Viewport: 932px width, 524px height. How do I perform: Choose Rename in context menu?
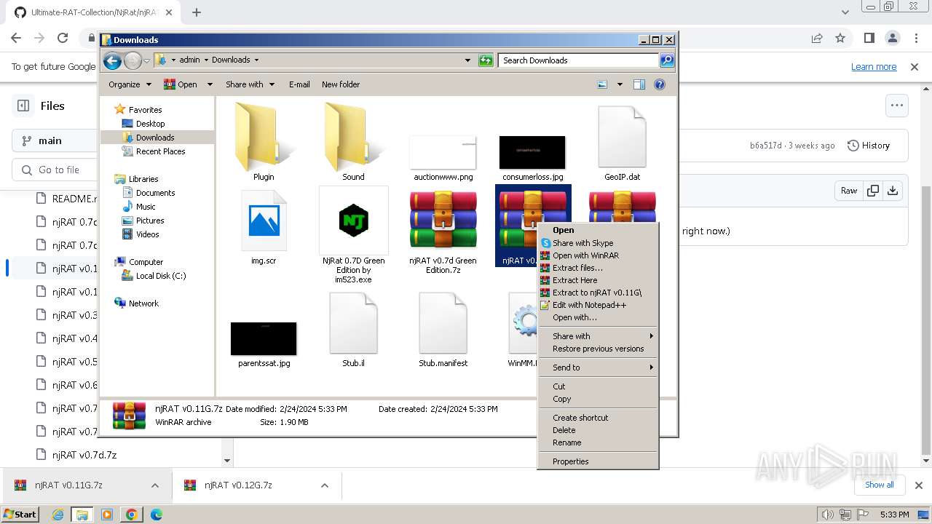tap(598, 442)
